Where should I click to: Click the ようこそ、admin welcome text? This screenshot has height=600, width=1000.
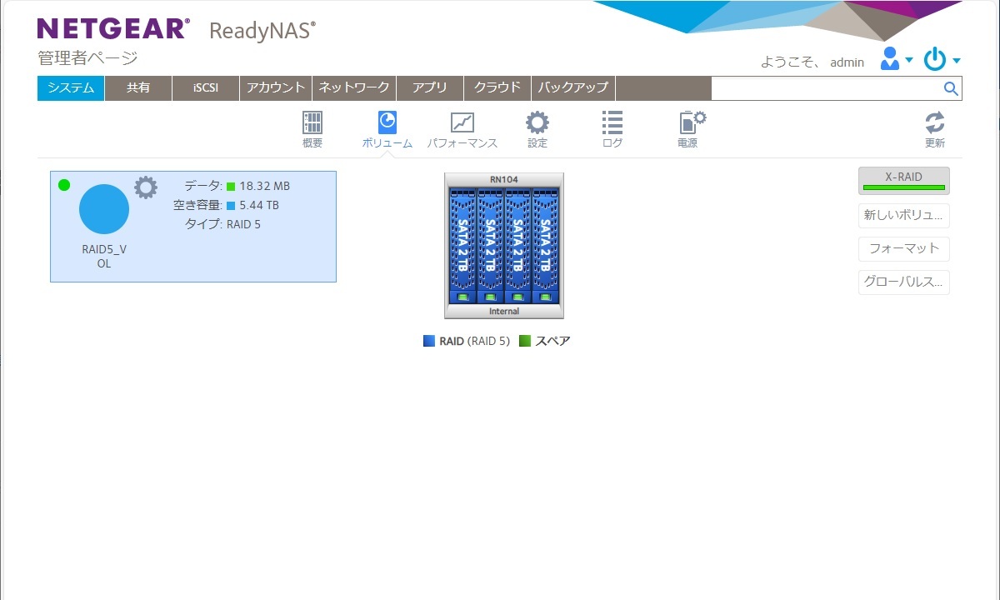(812, 62)
